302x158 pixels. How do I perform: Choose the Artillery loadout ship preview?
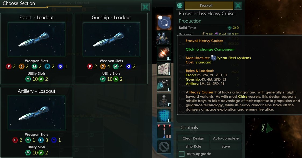(37, 113)
